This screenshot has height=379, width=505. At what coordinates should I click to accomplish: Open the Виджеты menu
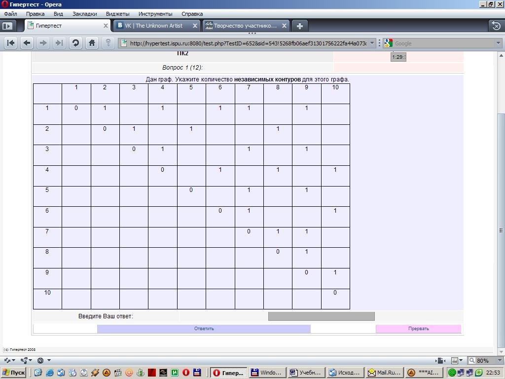click(117, 14)
